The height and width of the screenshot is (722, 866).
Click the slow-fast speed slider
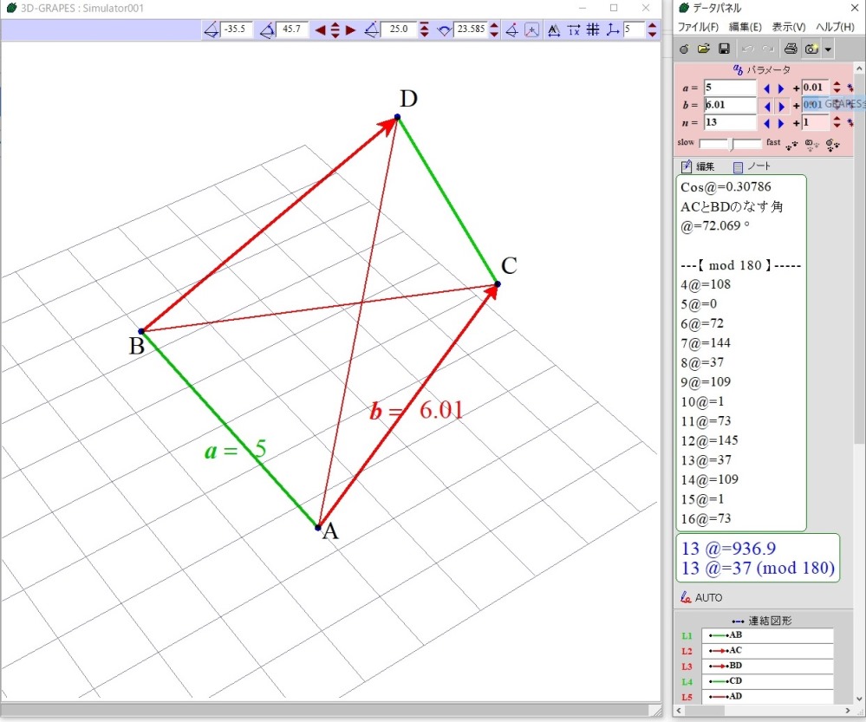(x=731, y=143)
